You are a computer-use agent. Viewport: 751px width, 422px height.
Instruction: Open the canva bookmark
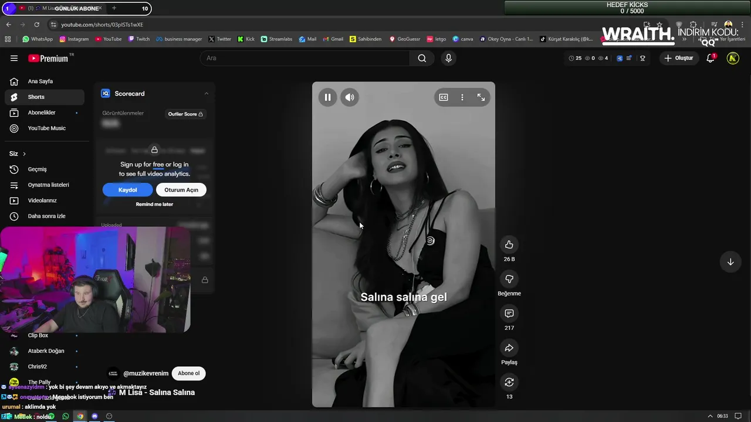point(463,39)
